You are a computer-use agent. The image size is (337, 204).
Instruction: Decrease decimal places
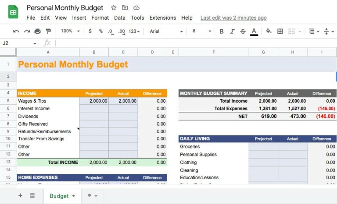coord(111,32)
